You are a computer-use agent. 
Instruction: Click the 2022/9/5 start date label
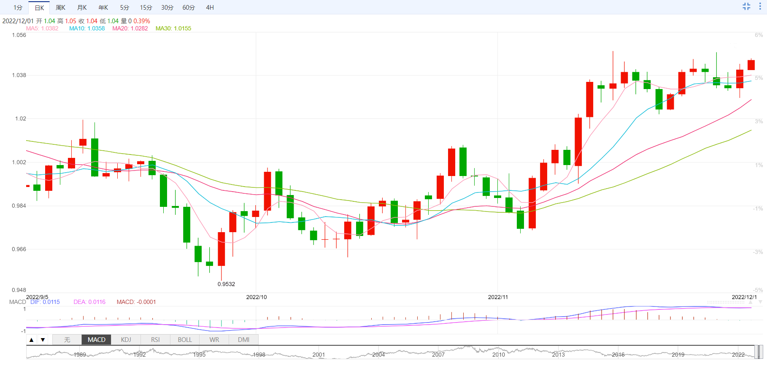coord(37,297)
